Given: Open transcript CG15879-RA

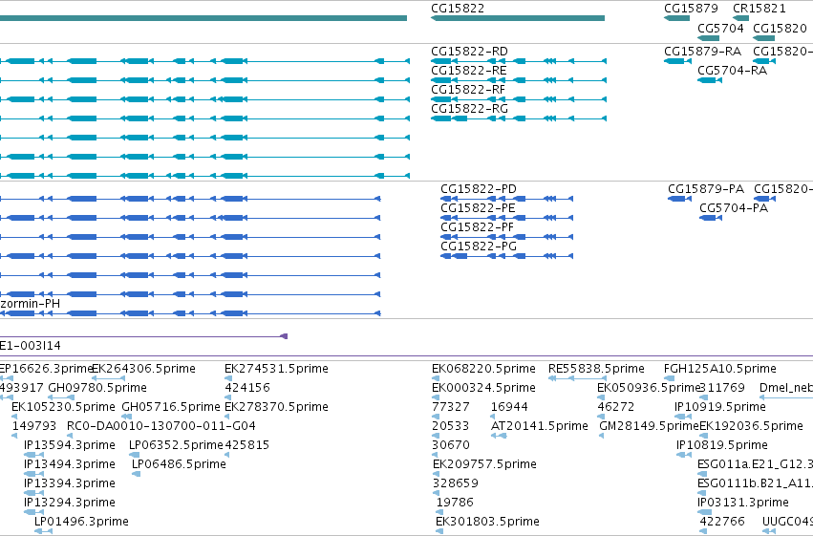Looking at the screenshot, I should [x=702, y=52].
